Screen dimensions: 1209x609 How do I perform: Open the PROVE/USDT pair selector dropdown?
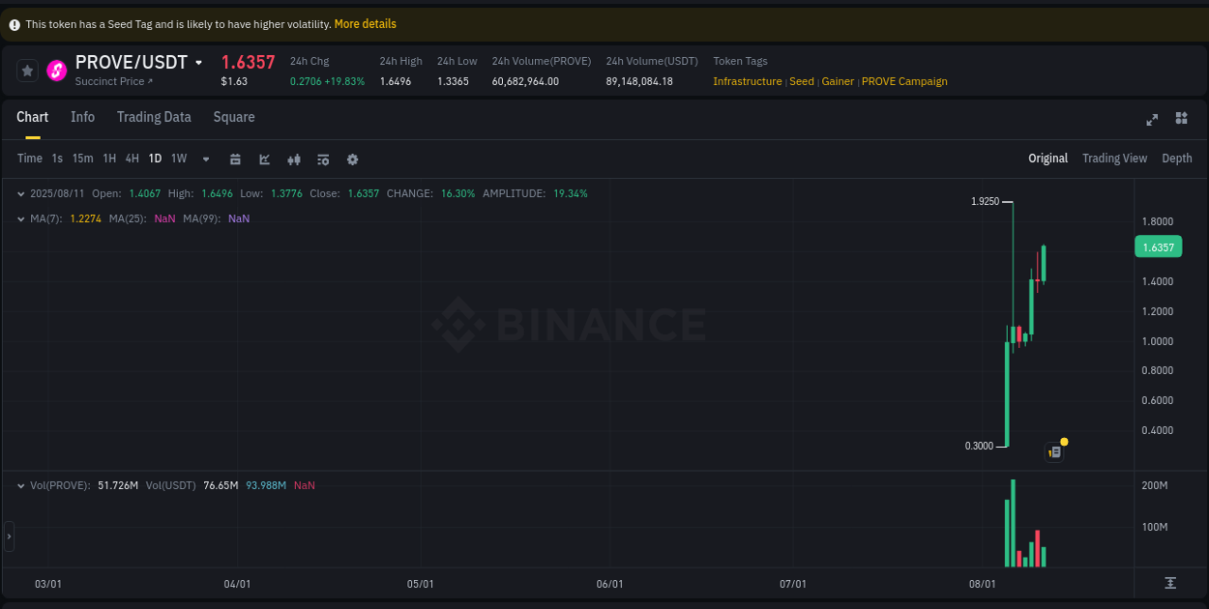pos(198,62)
